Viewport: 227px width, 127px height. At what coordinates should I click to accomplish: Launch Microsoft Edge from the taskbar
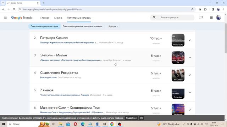click(83, 124)
